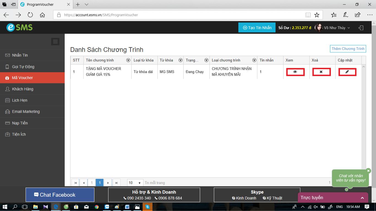The height and width of the screenshot is (211, 376).
Task: Add page to favorites with star icon
Action: [317, 15]
